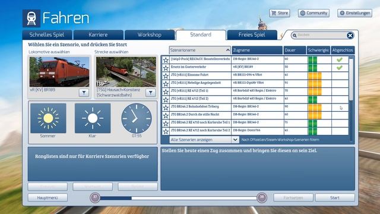Favorite the Durch die stille Nacht star
Viewport: 380px width, 214px height.
[x=166, y=115]
